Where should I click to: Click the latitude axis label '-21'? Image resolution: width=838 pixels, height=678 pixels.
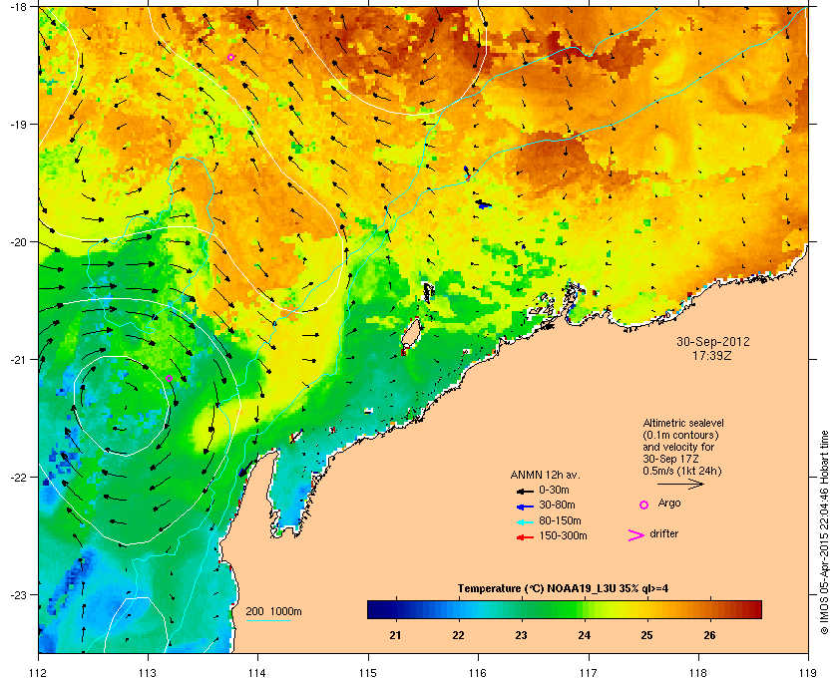coord(17,359)
